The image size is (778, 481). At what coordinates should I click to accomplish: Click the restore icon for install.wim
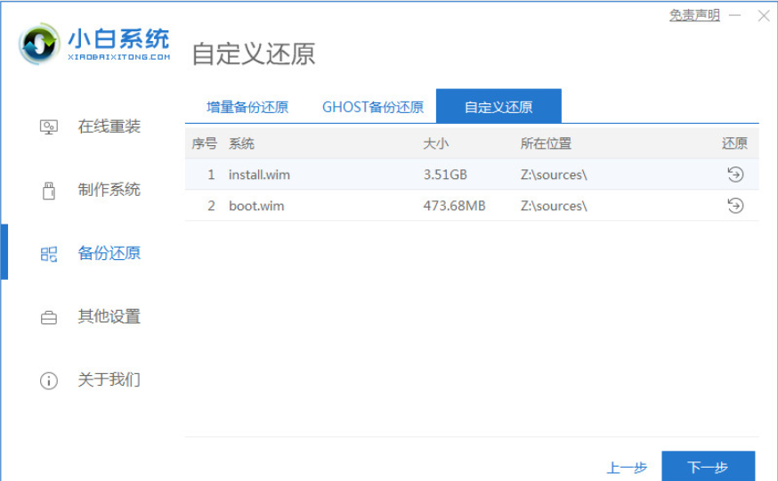(x=734, y=175)
